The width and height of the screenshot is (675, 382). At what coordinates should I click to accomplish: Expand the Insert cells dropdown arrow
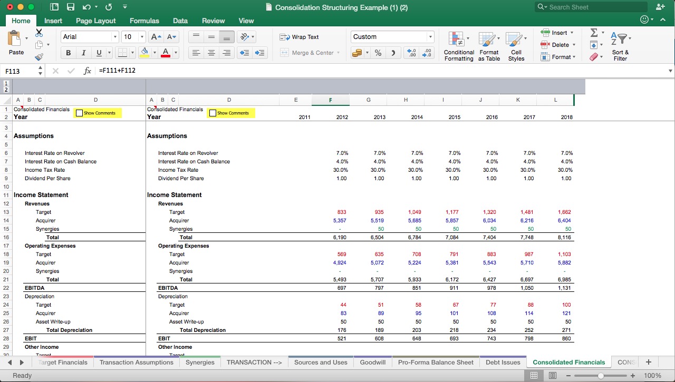click(x=572, y=33)
